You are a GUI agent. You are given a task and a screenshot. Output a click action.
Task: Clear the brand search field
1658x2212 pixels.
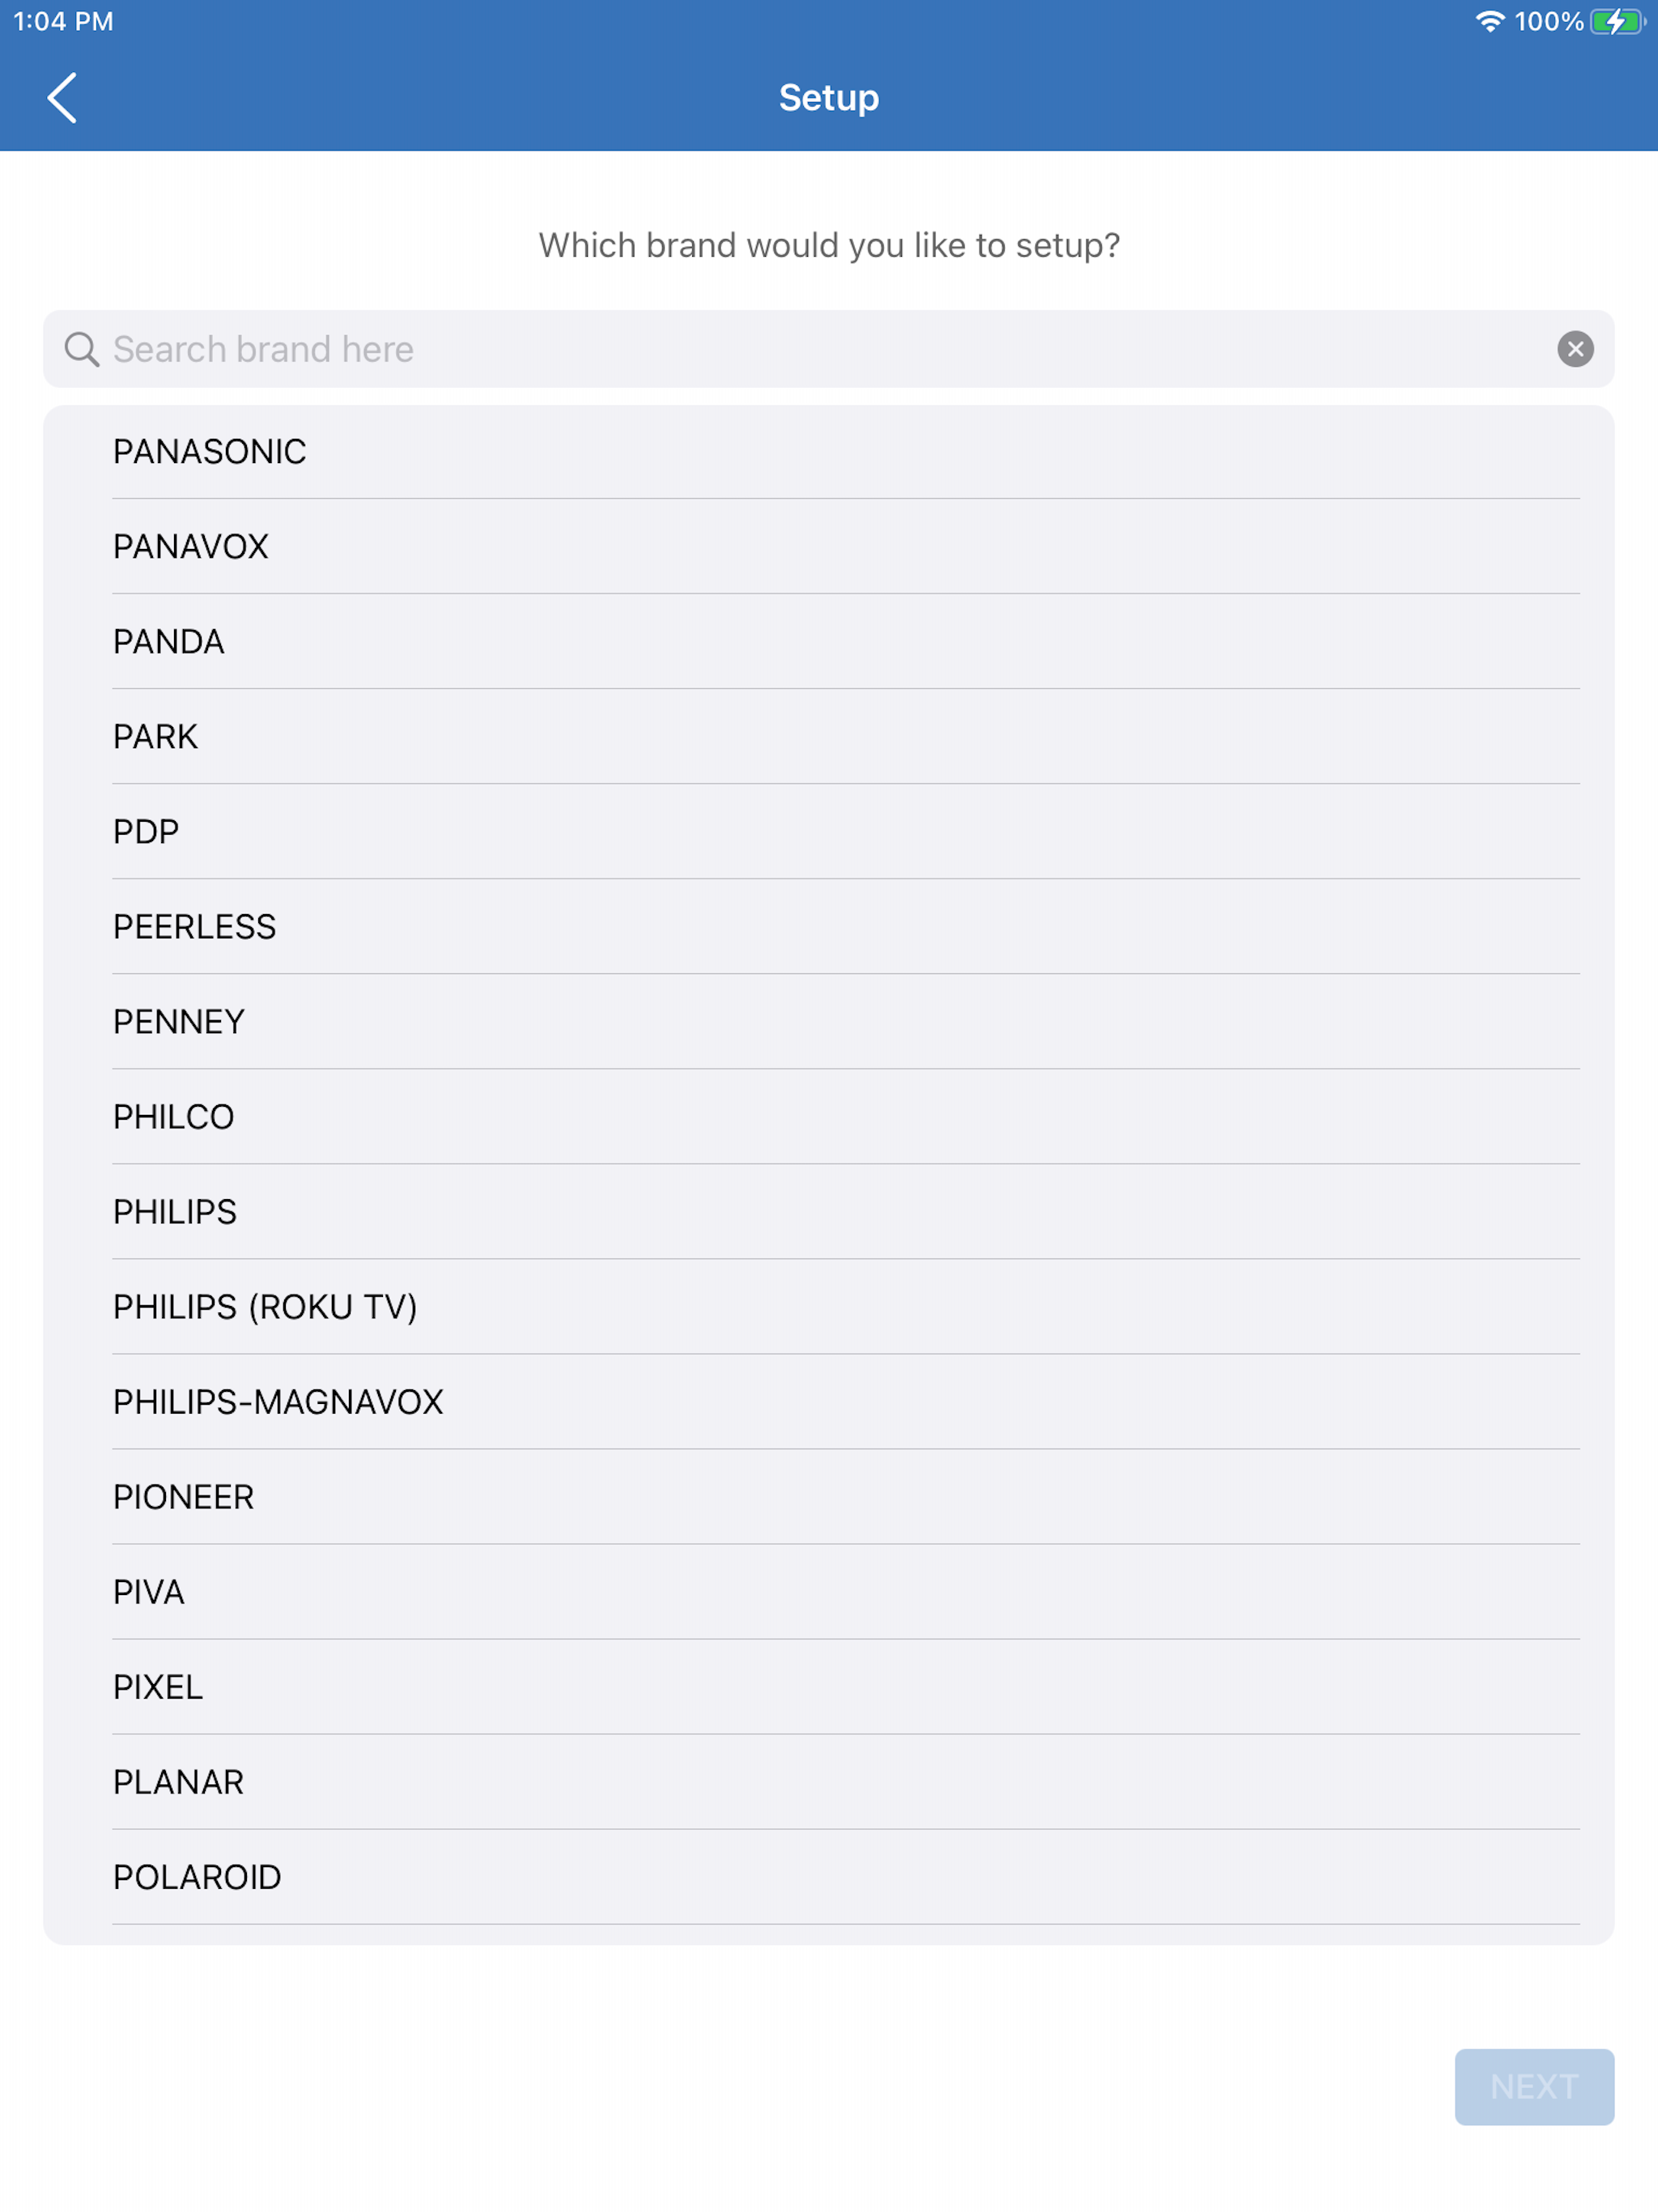point(1575,349)
